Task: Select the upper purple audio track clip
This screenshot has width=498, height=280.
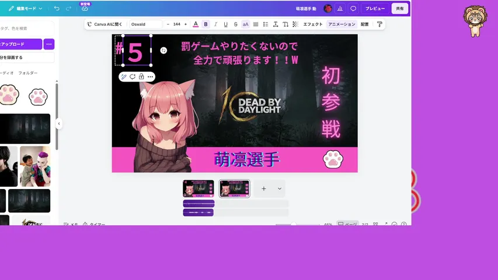Action: [199, 204]
